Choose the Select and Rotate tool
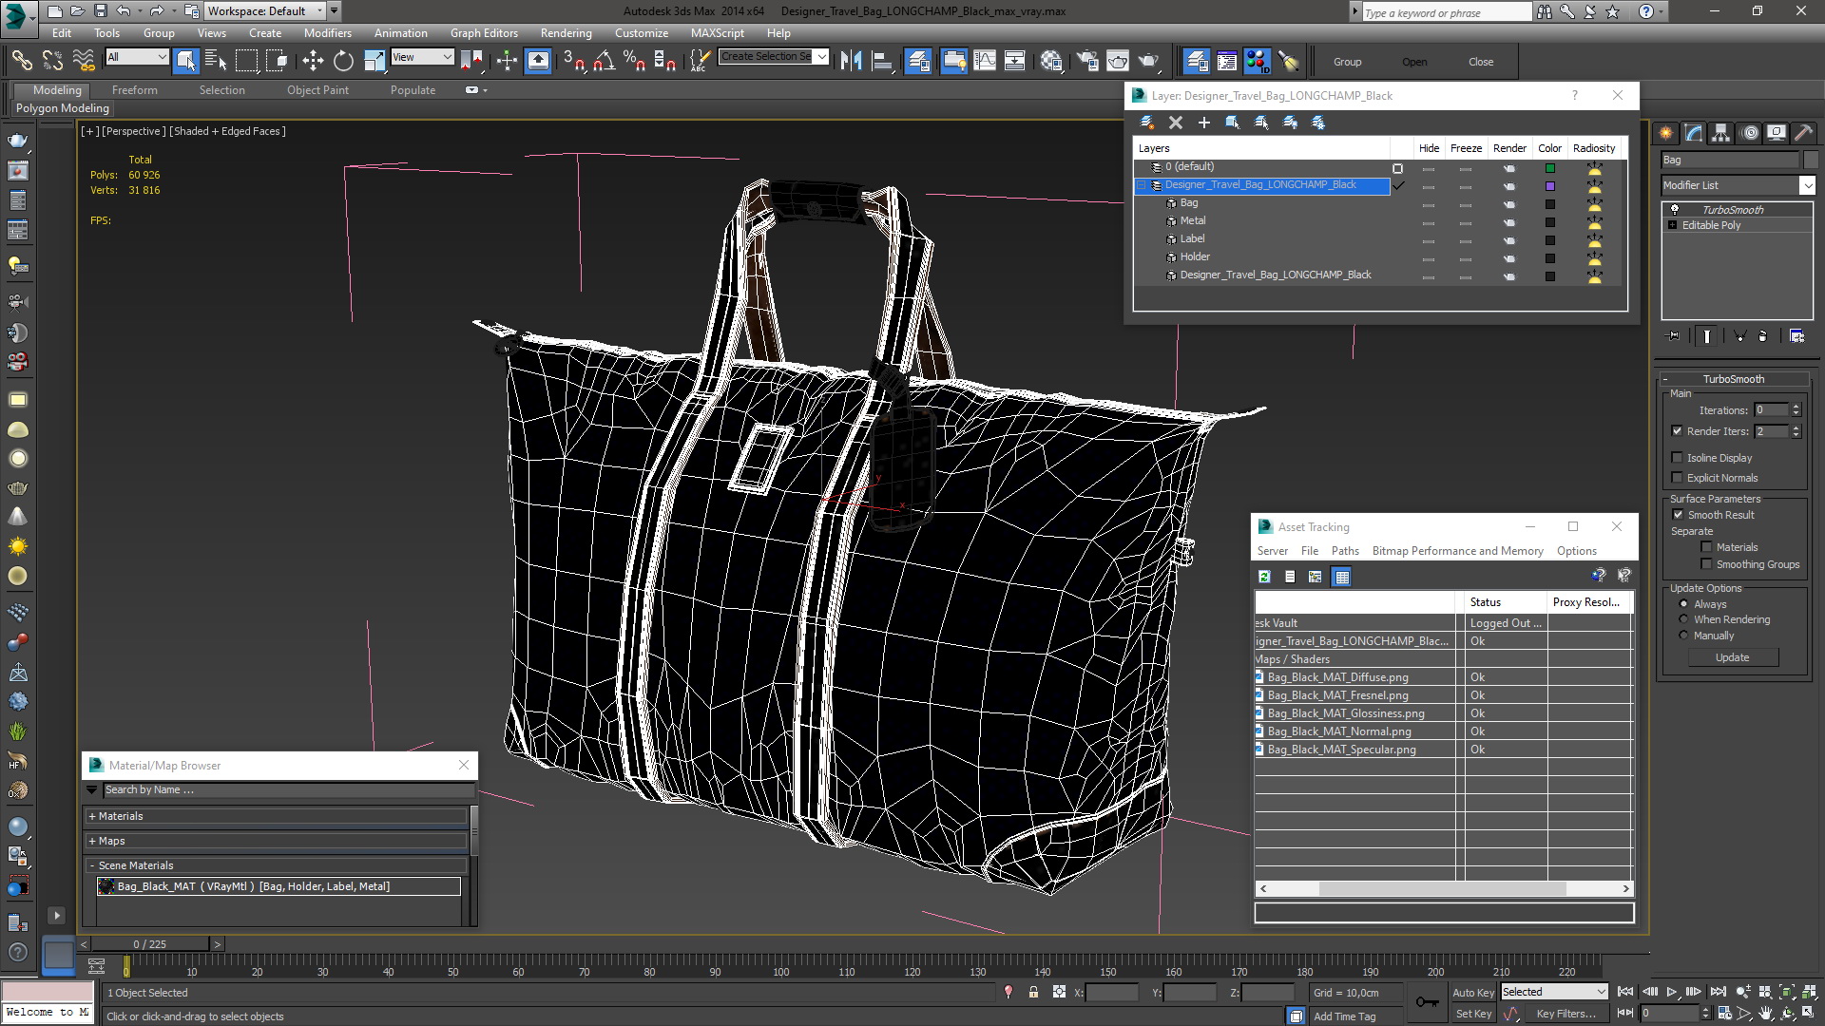 click(343, 61)
